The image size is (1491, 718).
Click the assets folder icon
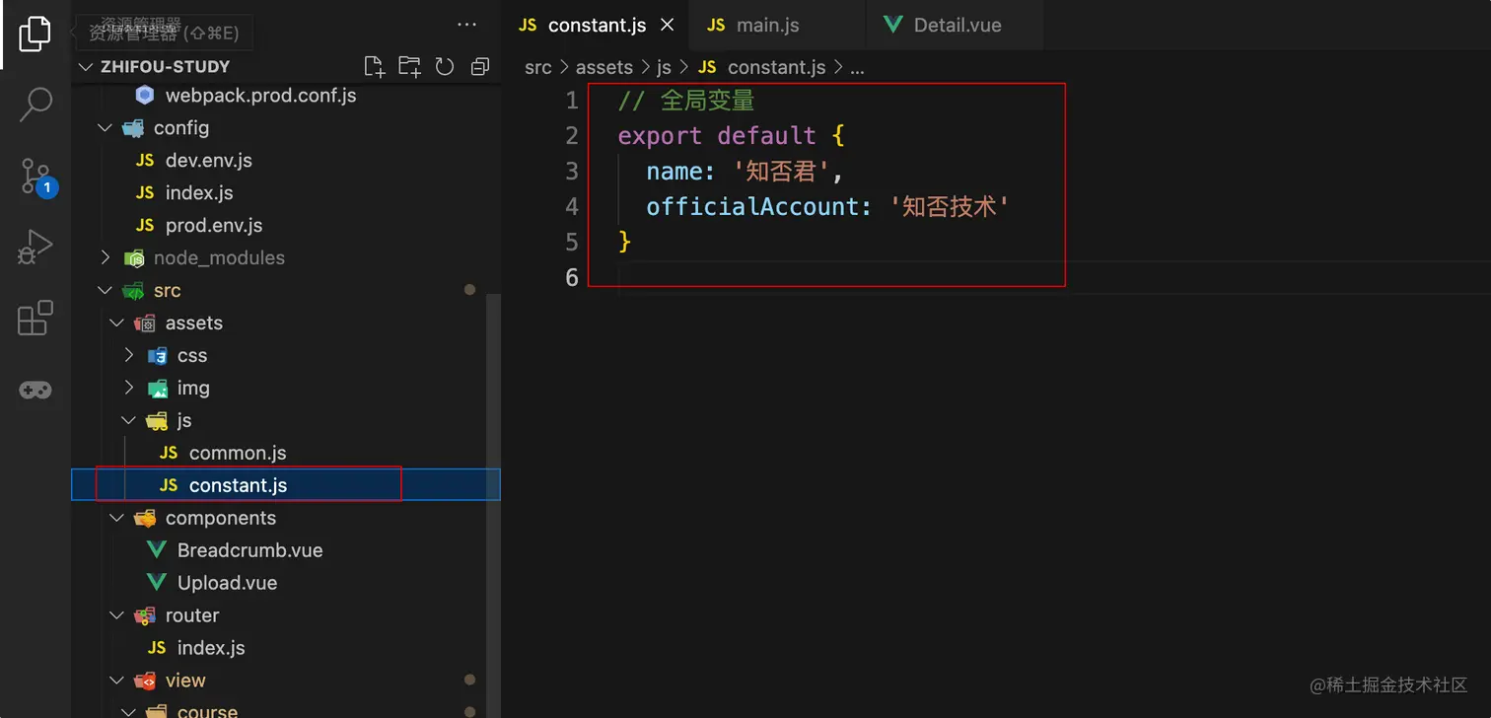coord(145,323)
